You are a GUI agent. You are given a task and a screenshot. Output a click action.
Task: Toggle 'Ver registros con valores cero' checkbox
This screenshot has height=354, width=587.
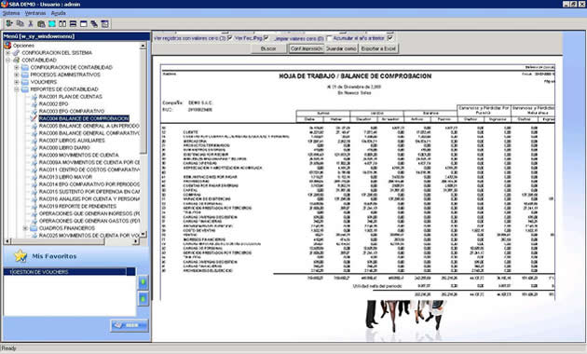tap(230, 38)
